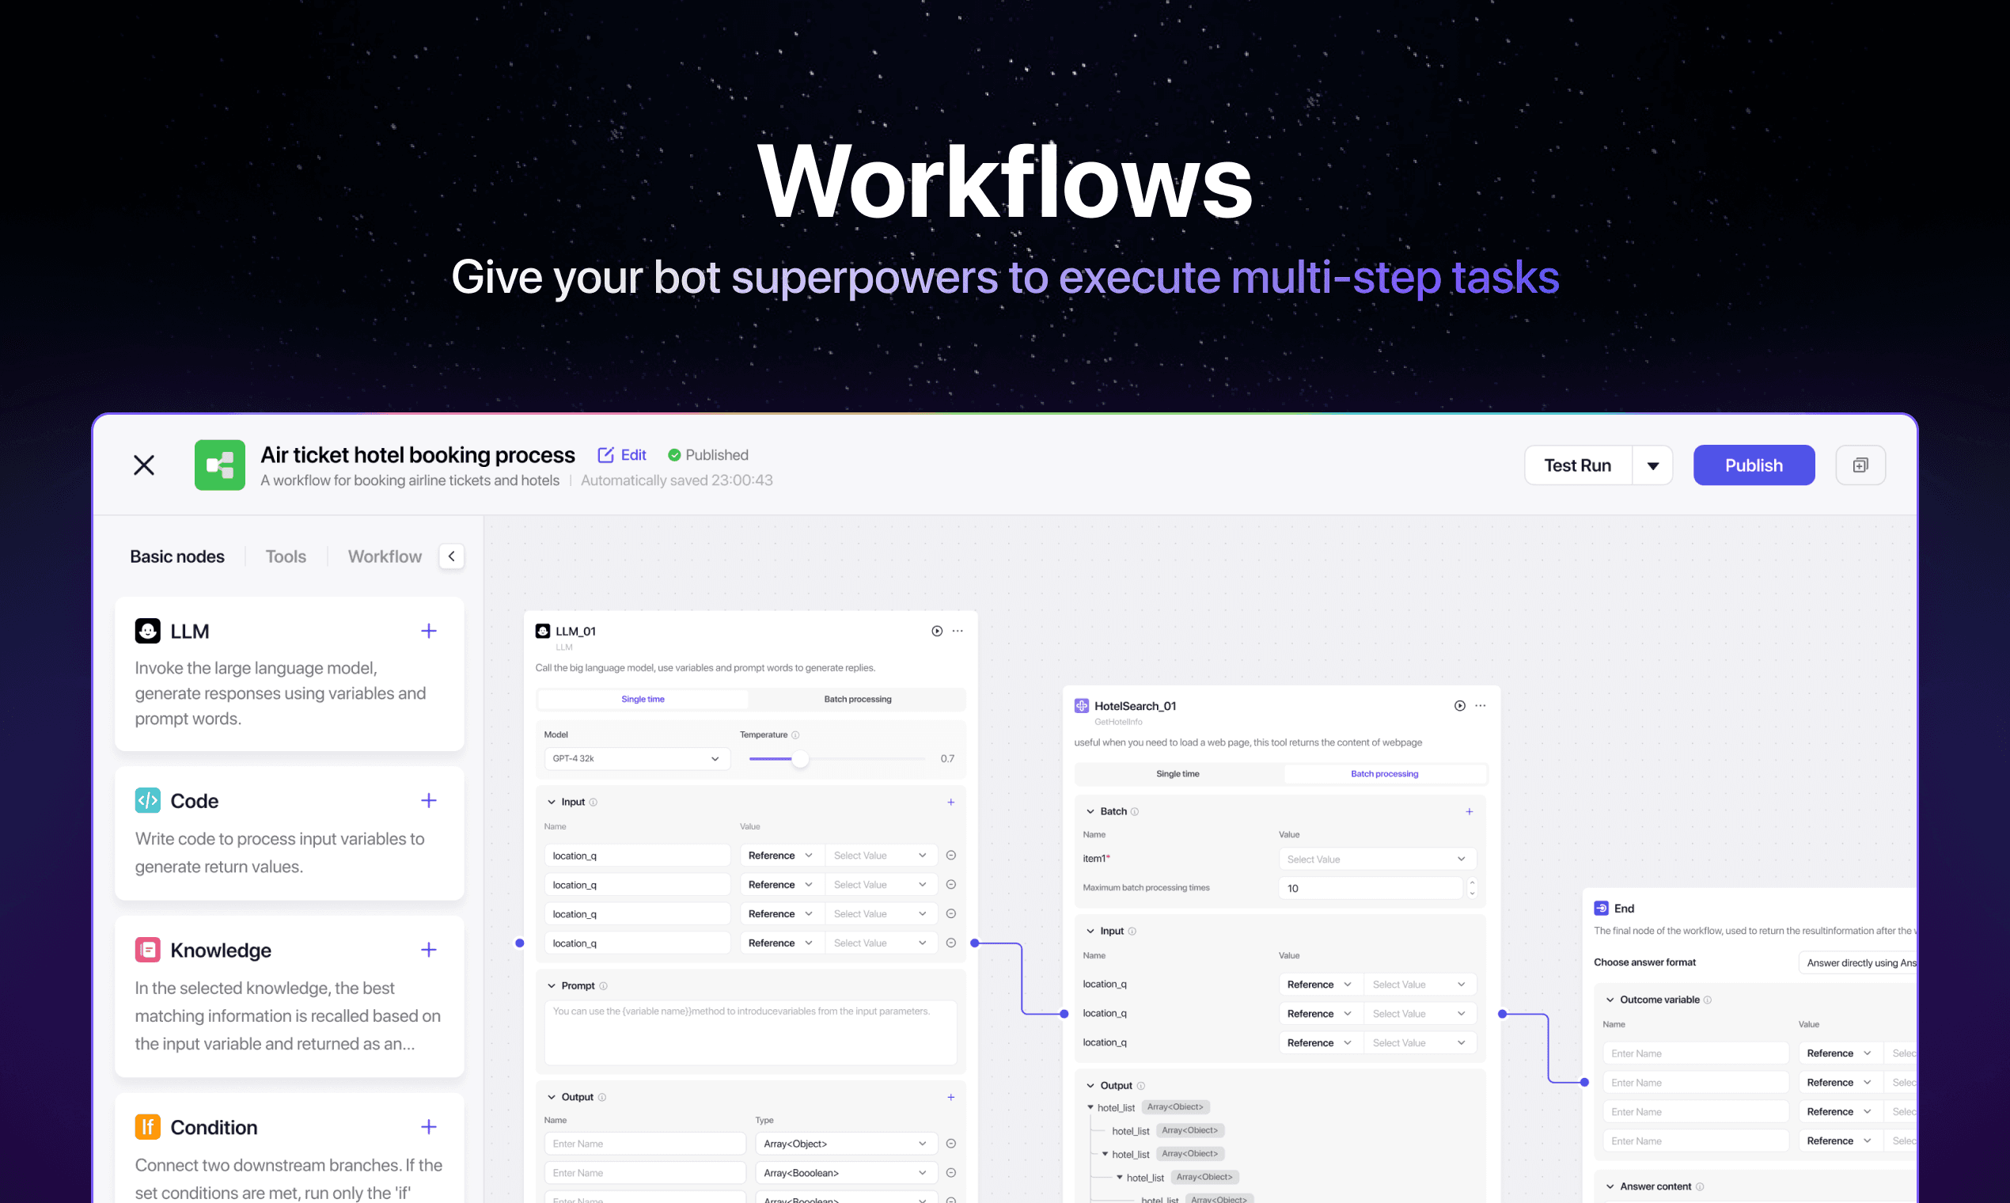Open the Test Run dropdown arrow
Viewport: 2010px width, 1203px height.
tap(1652, 465)
